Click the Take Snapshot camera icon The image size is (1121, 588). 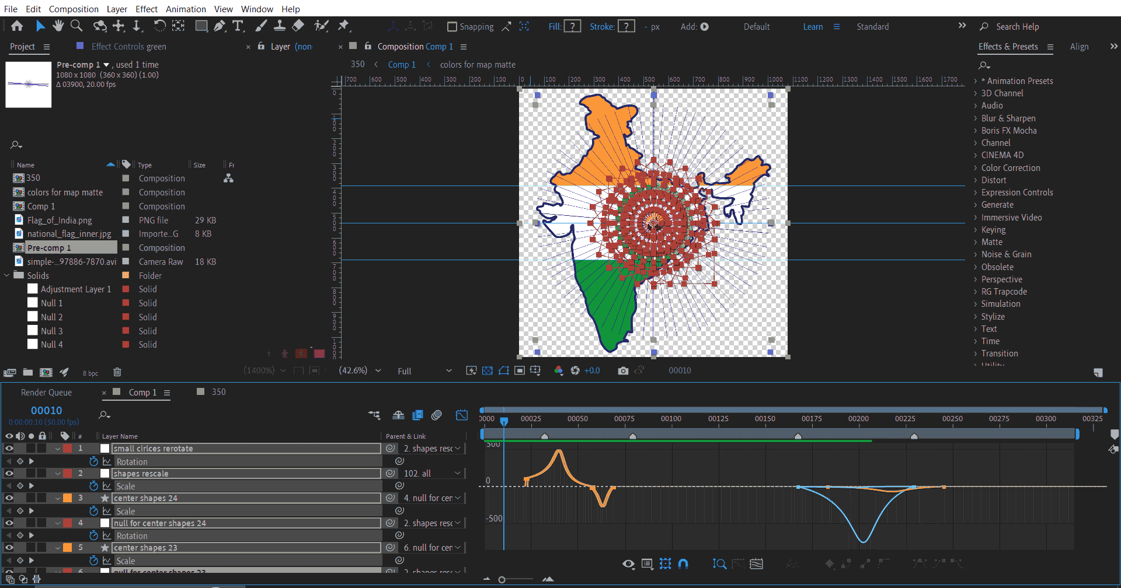623,371
